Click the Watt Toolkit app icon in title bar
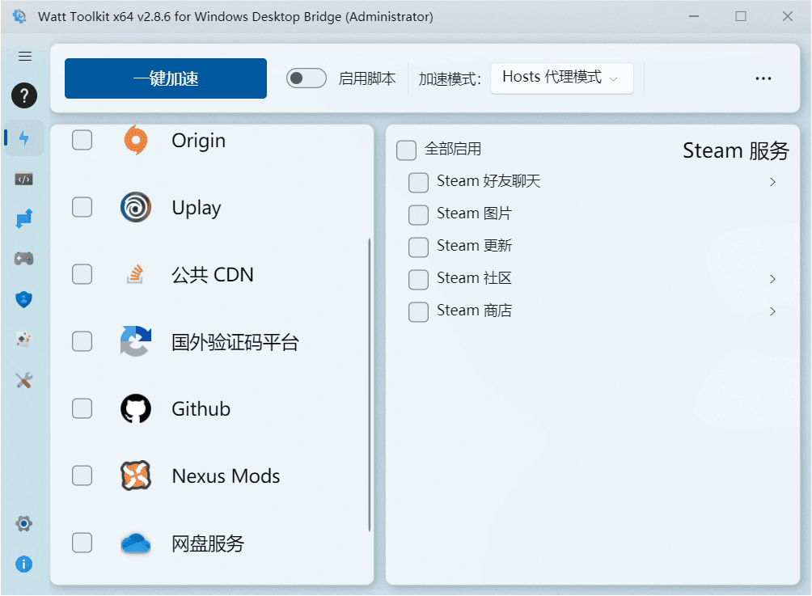The height and width of the screenshot is (596, 812). coord(19,16)
